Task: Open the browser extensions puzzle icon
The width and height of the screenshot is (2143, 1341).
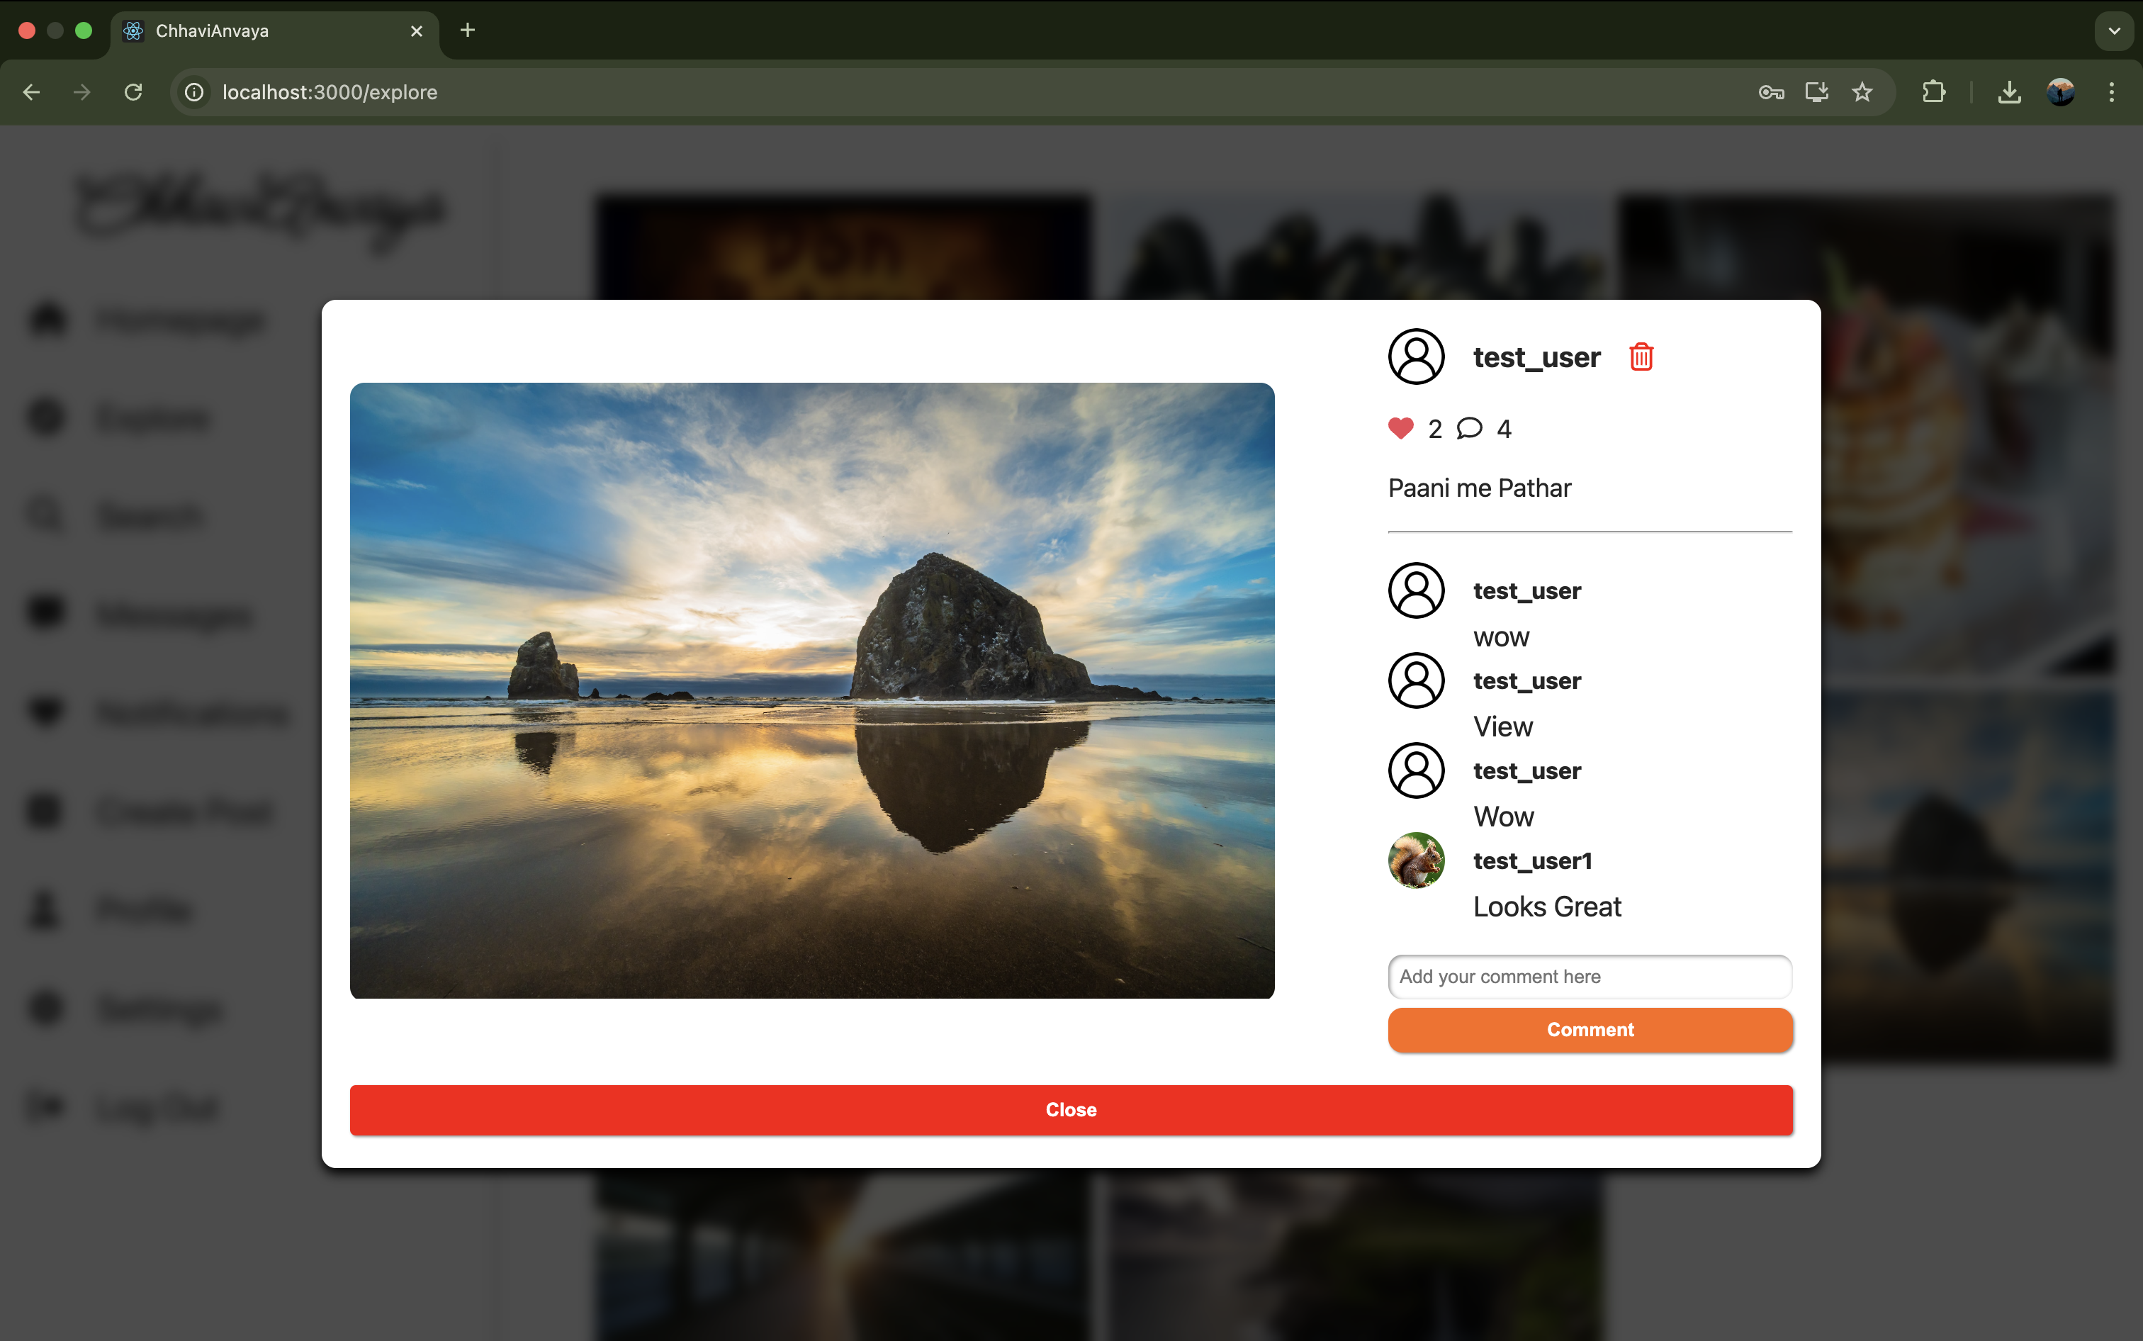Action: pyautogui.click(x=1933, y=92)
